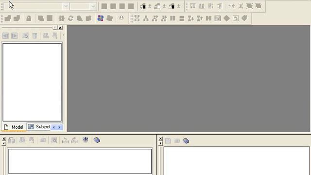Click inside the bottom-right pane's white text area
311x175 pixels.
tap(237, 161)
